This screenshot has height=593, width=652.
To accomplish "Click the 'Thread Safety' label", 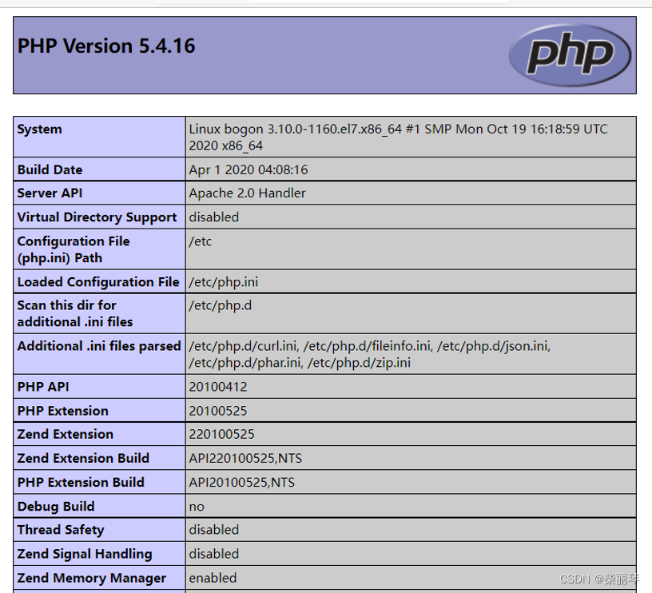I will pos(61,530).
